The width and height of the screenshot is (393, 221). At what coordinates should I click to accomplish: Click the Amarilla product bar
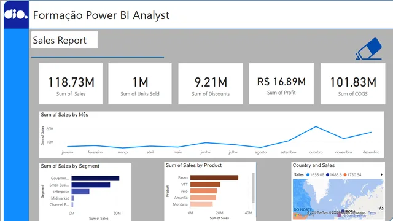click(x=203, y=198)
